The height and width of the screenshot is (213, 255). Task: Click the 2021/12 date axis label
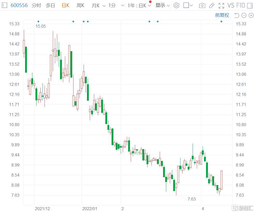42,209
